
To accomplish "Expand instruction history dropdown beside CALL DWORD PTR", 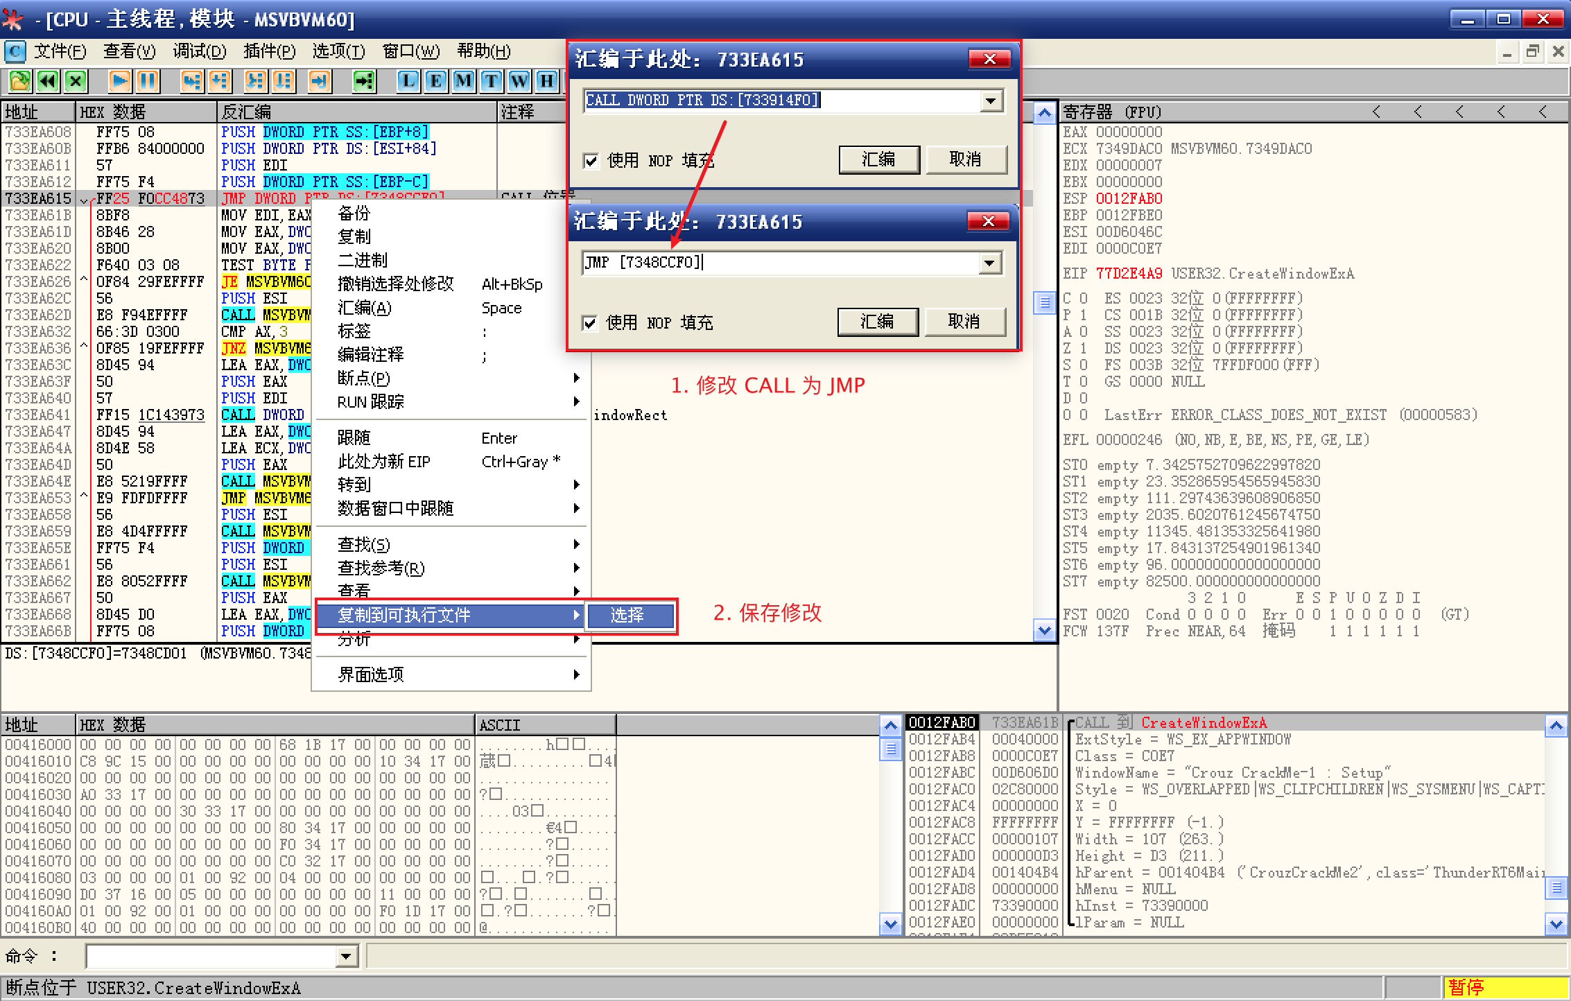I will [x=991, y=101].
